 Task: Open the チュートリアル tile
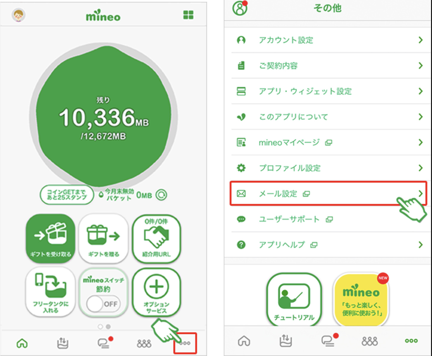294,299
